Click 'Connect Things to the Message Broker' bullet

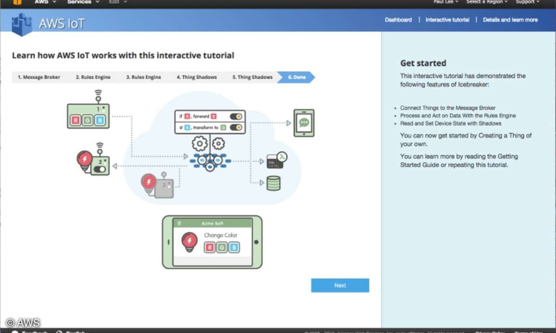[x=448, y=108]
